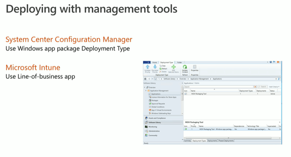Click the Administration workspace icon

pyautogui.click(x=146, y=131)
